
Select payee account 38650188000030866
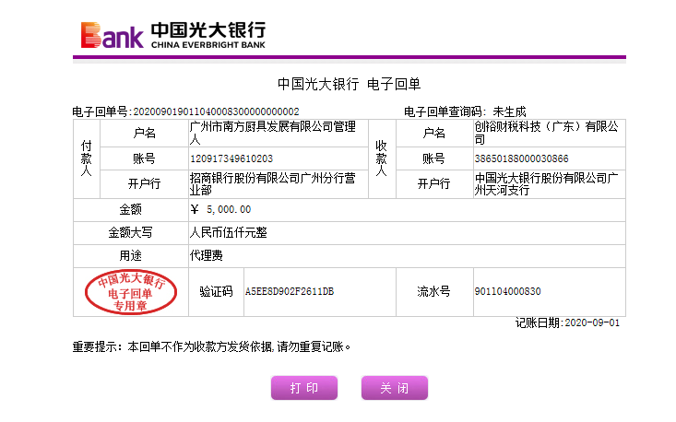point(522,158)
